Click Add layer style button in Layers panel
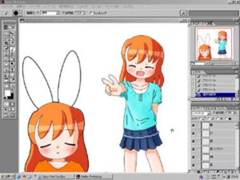 coord(199,172)
